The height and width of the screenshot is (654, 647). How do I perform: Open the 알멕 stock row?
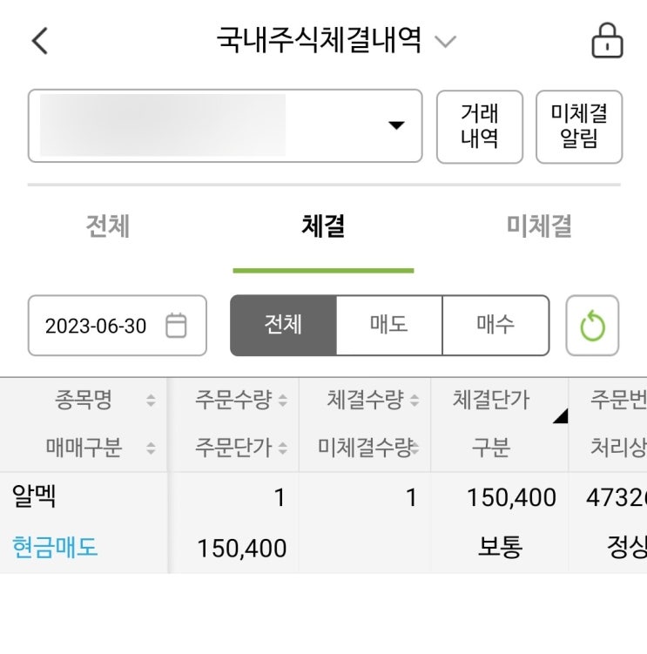pos(35,497)
